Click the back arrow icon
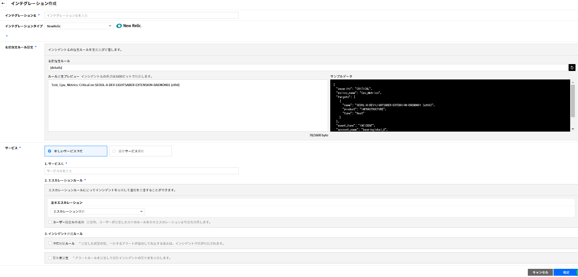The height and width of the screenshot is (277, 578). click(x=3, y=4)
